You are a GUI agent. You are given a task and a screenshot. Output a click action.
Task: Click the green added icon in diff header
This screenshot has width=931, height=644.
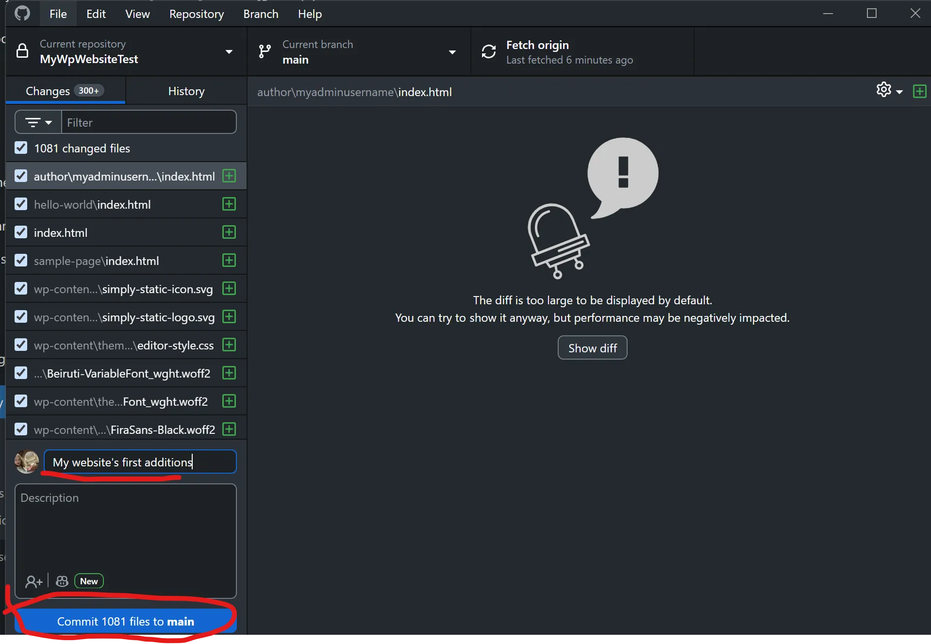tap(919, 91)
